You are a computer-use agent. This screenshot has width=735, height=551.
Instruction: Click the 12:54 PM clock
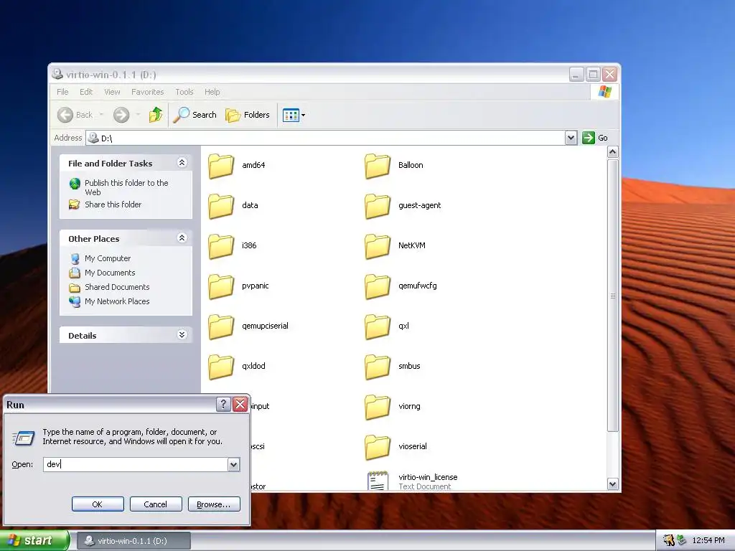[708, 540]
